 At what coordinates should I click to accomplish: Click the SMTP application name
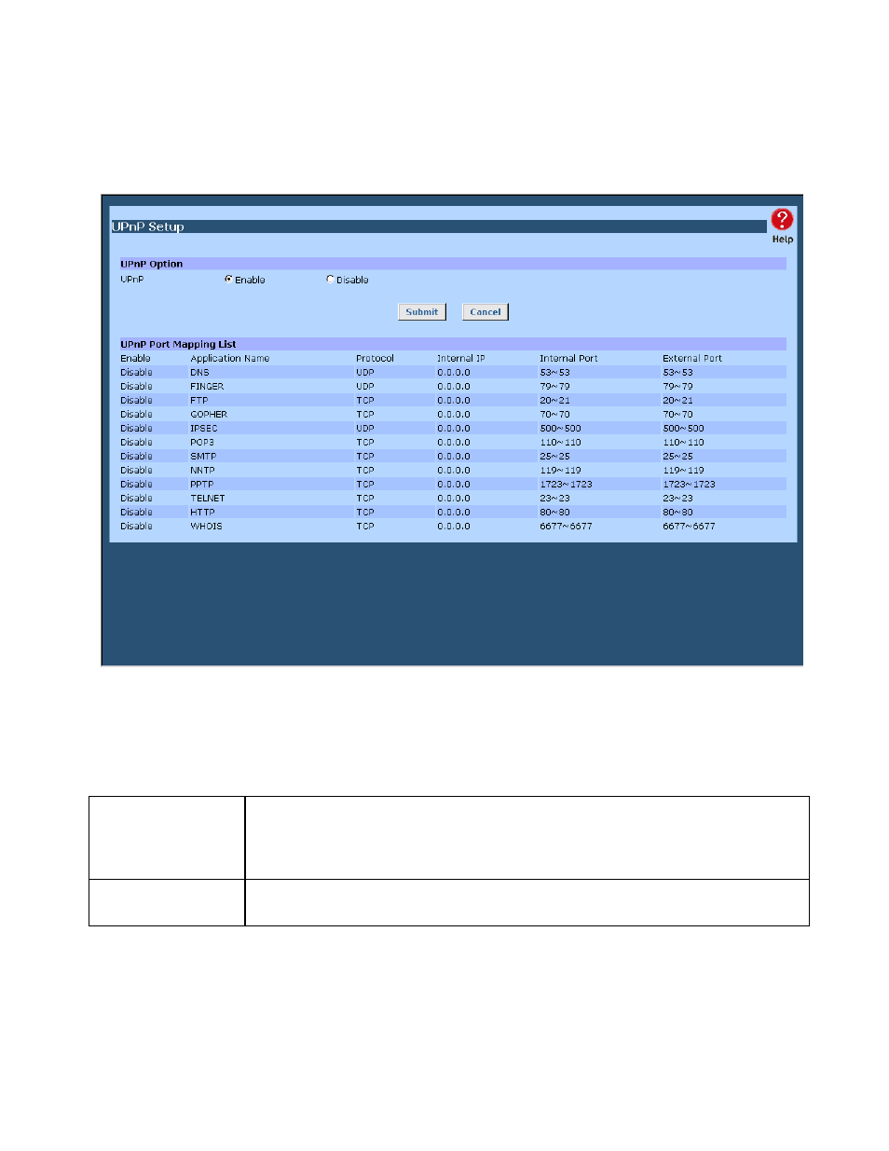pyautogui.click(x=203, y=457)
